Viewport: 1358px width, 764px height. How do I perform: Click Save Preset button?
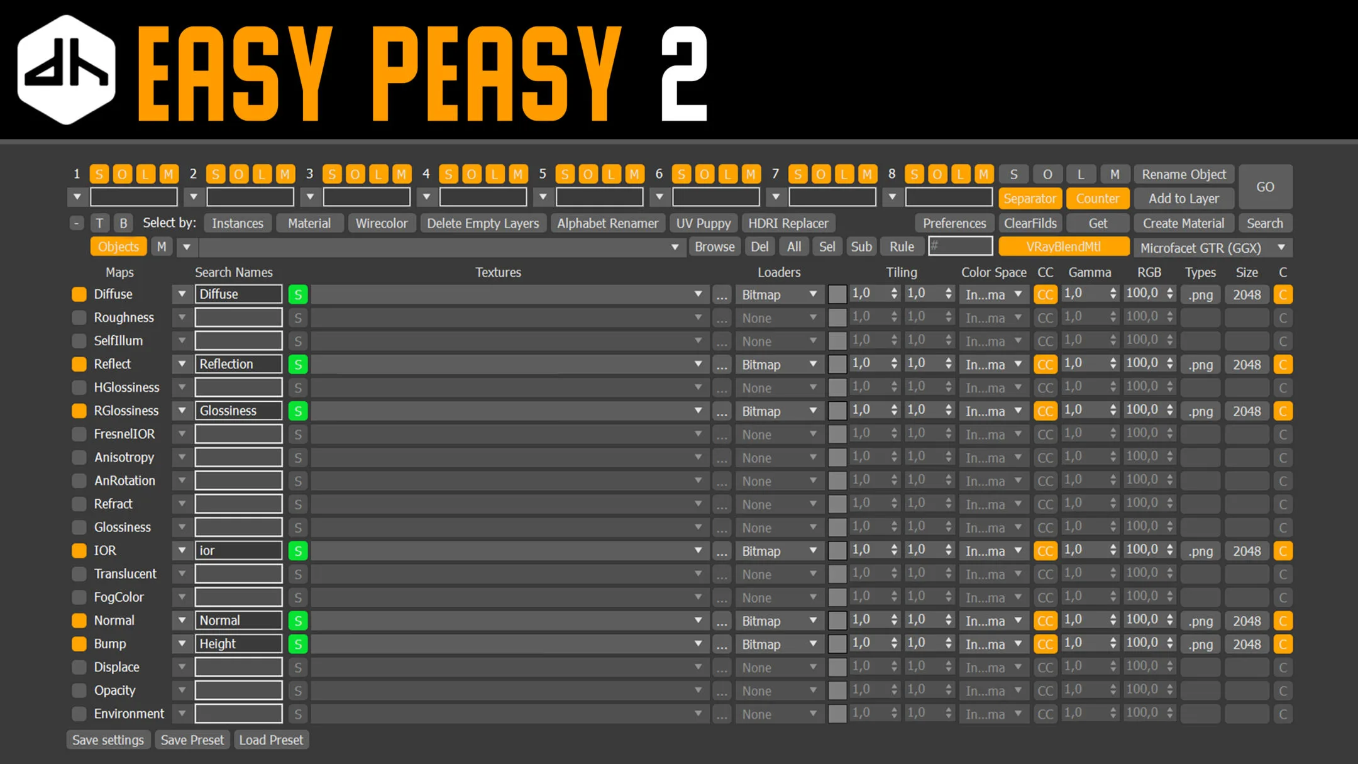(192, 740)
